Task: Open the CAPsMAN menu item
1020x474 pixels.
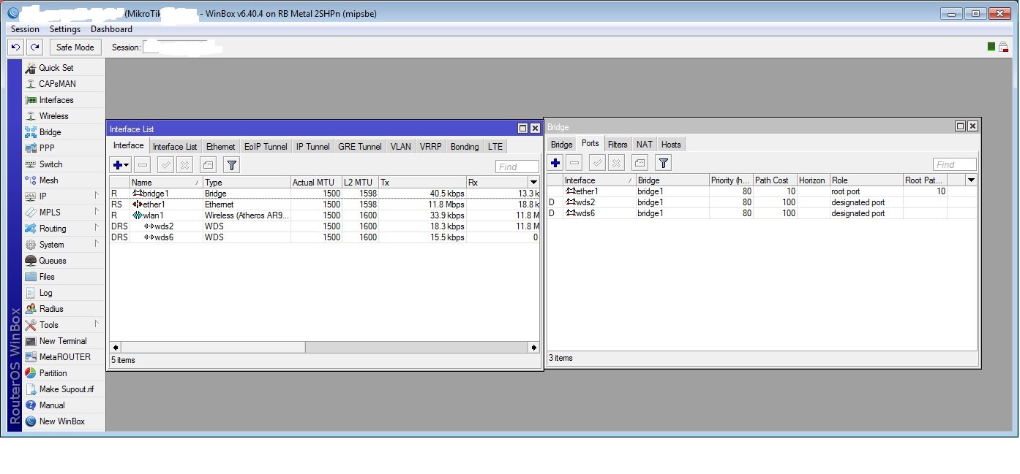Action: pyautogui.click(x=57, y=84)
